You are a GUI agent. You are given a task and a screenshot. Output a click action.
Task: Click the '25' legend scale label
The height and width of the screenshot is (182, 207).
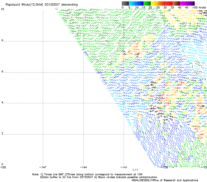158,8
